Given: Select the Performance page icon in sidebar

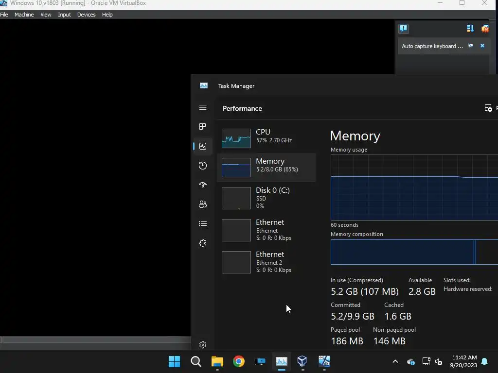Looking at the screenshot, I should click(x=203, y=146).
